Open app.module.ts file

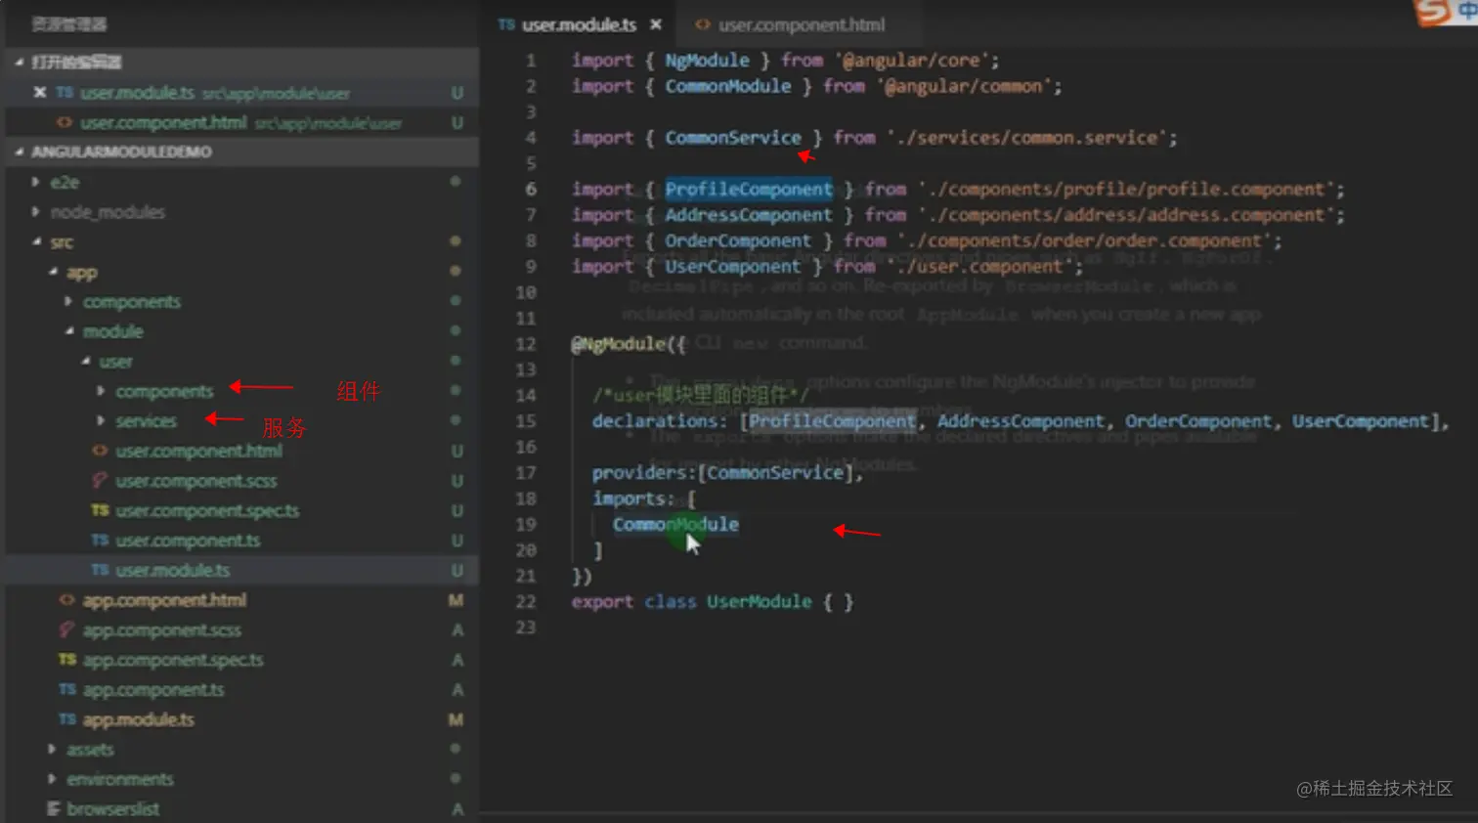(138, 719)
